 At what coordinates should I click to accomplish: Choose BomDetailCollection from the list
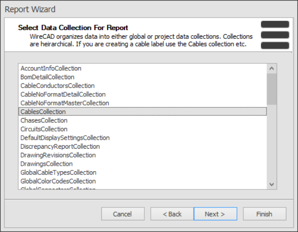pyautogui.click(x=47, y=77)
